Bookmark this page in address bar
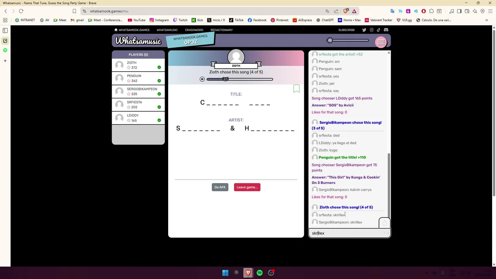Viewport: 496px width, 279px height. (74, 11)
